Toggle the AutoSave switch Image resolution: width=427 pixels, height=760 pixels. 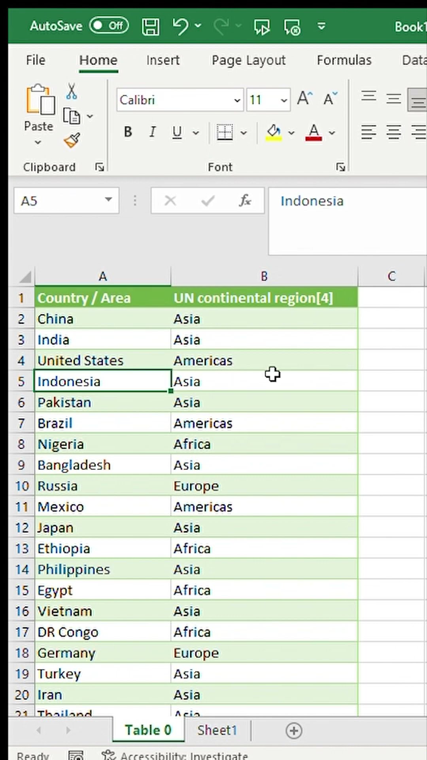109,26
